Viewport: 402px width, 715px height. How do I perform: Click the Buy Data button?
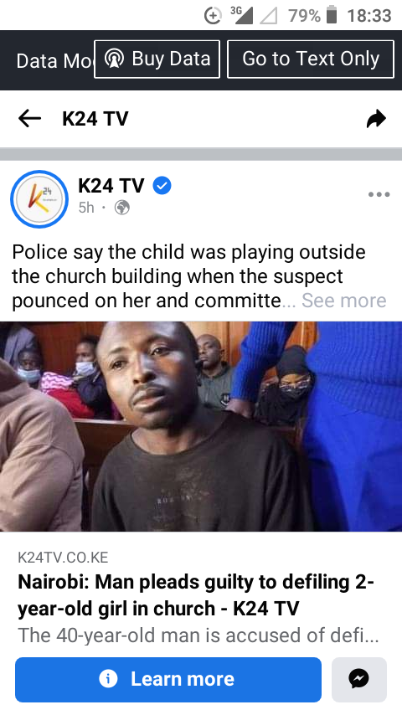pos(157,59)
